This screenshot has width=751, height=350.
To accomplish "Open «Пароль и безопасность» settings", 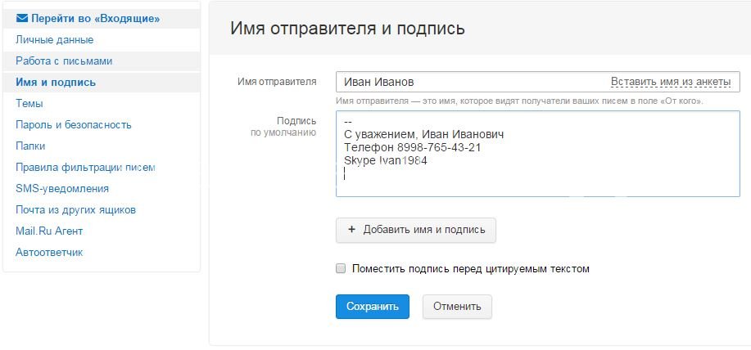I will click(74, 125).
